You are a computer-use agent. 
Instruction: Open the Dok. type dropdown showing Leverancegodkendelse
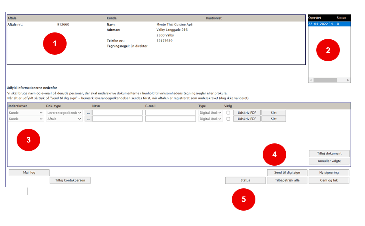pos(64,113)
